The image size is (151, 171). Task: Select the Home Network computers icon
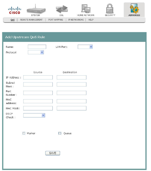[x=86, y=9]
